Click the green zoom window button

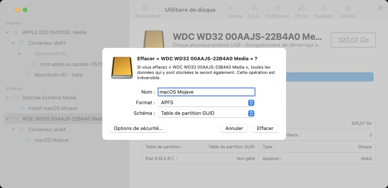point(25,10)
